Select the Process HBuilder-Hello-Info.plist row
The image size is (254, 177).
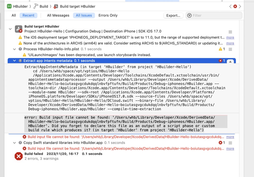[x=122, y=49]
